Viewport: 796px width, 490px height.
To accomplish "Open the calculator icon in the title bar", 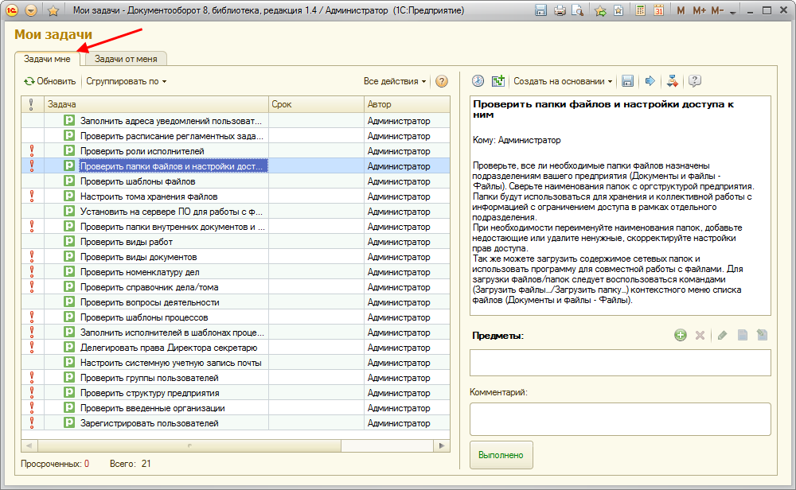I will 641,10.
